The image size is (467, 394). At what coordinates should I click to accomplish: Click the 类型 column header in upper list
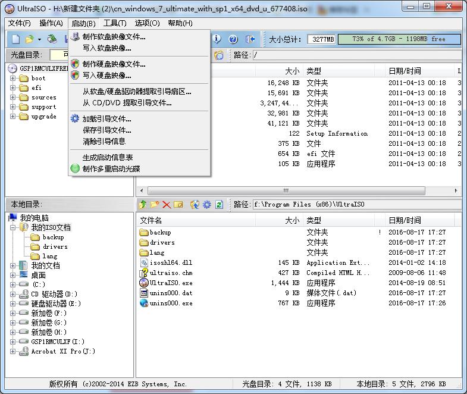pos(339,71)
